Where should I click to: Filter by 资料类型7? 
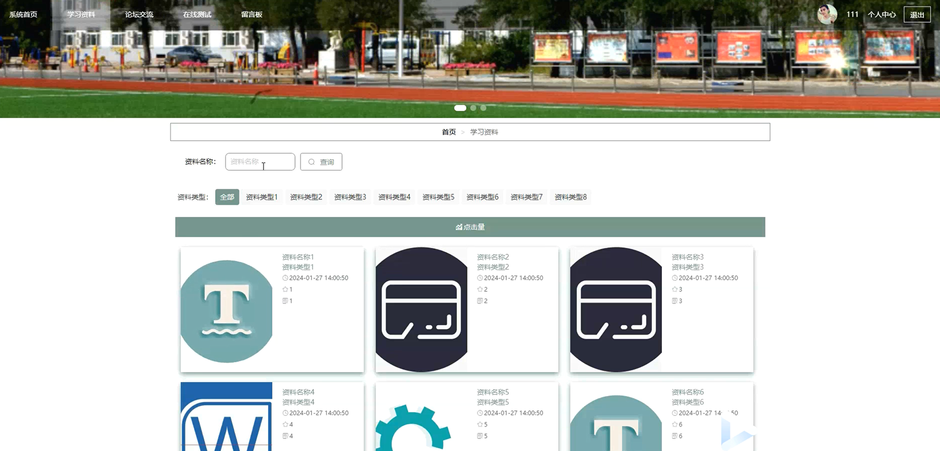(526, 197)
